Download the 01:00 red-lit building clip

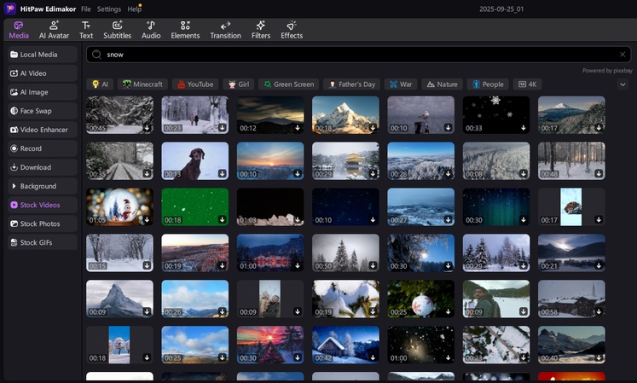[x=298, y=265]
